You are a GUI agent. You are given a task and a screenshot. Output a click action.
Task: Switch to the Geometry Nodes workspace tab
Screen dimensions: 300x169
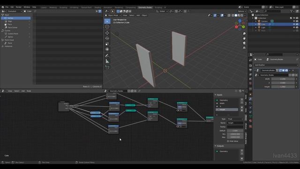pyautogui.click(x=145, y=8)
